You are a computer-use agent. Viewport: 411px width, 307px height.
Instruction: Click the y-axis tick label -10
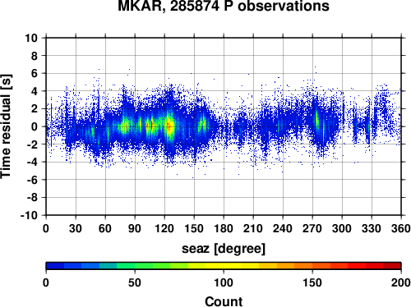pyautogui.click(x=29, y=215)
